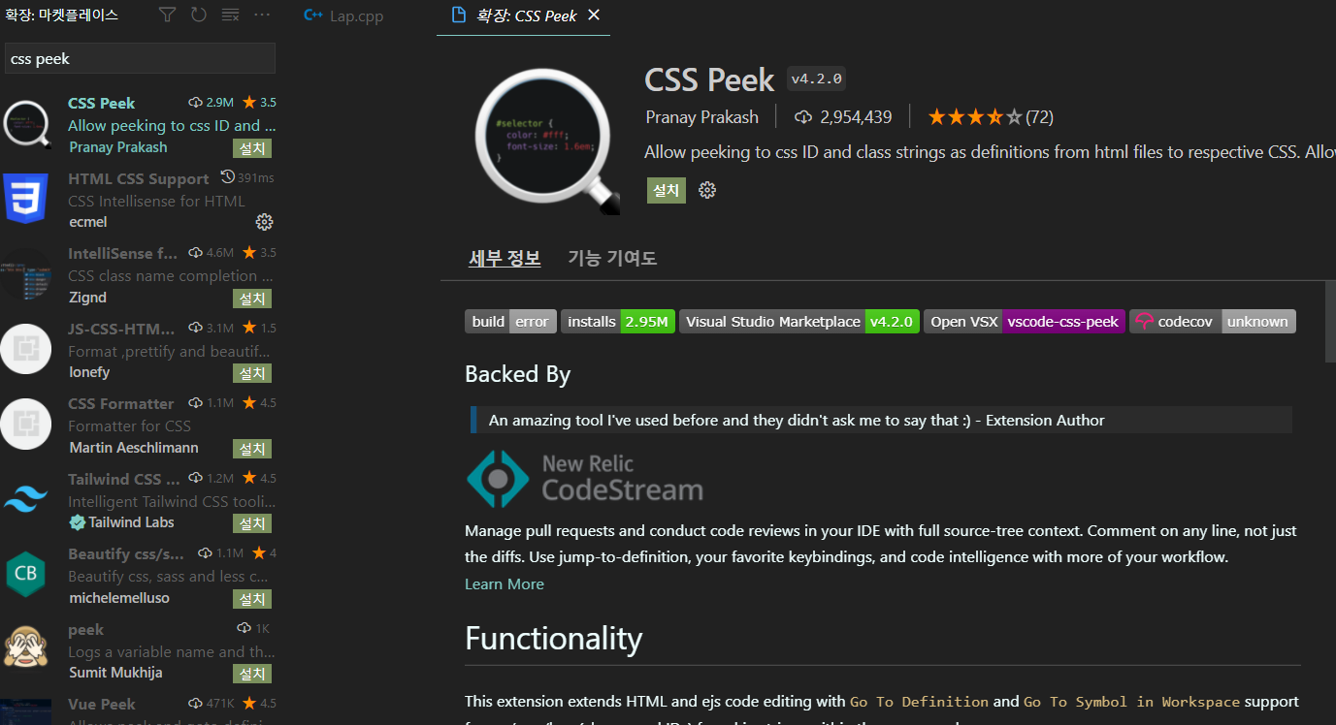Image resolution: width=1336 pixels, height=725 pixels.
Task: Open the Open VSX vscode-css-peek badge
Action: [x=1025, y=322]
